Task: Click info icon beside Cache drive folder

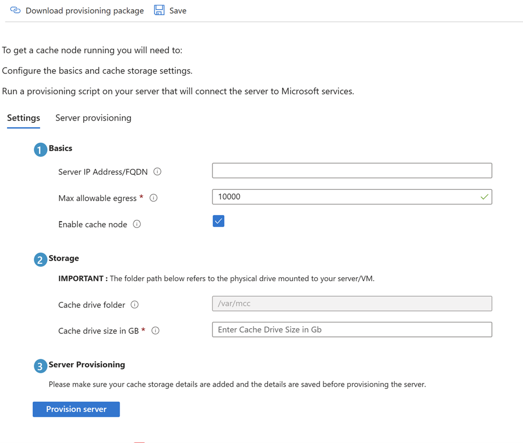Action: (135, 305)
